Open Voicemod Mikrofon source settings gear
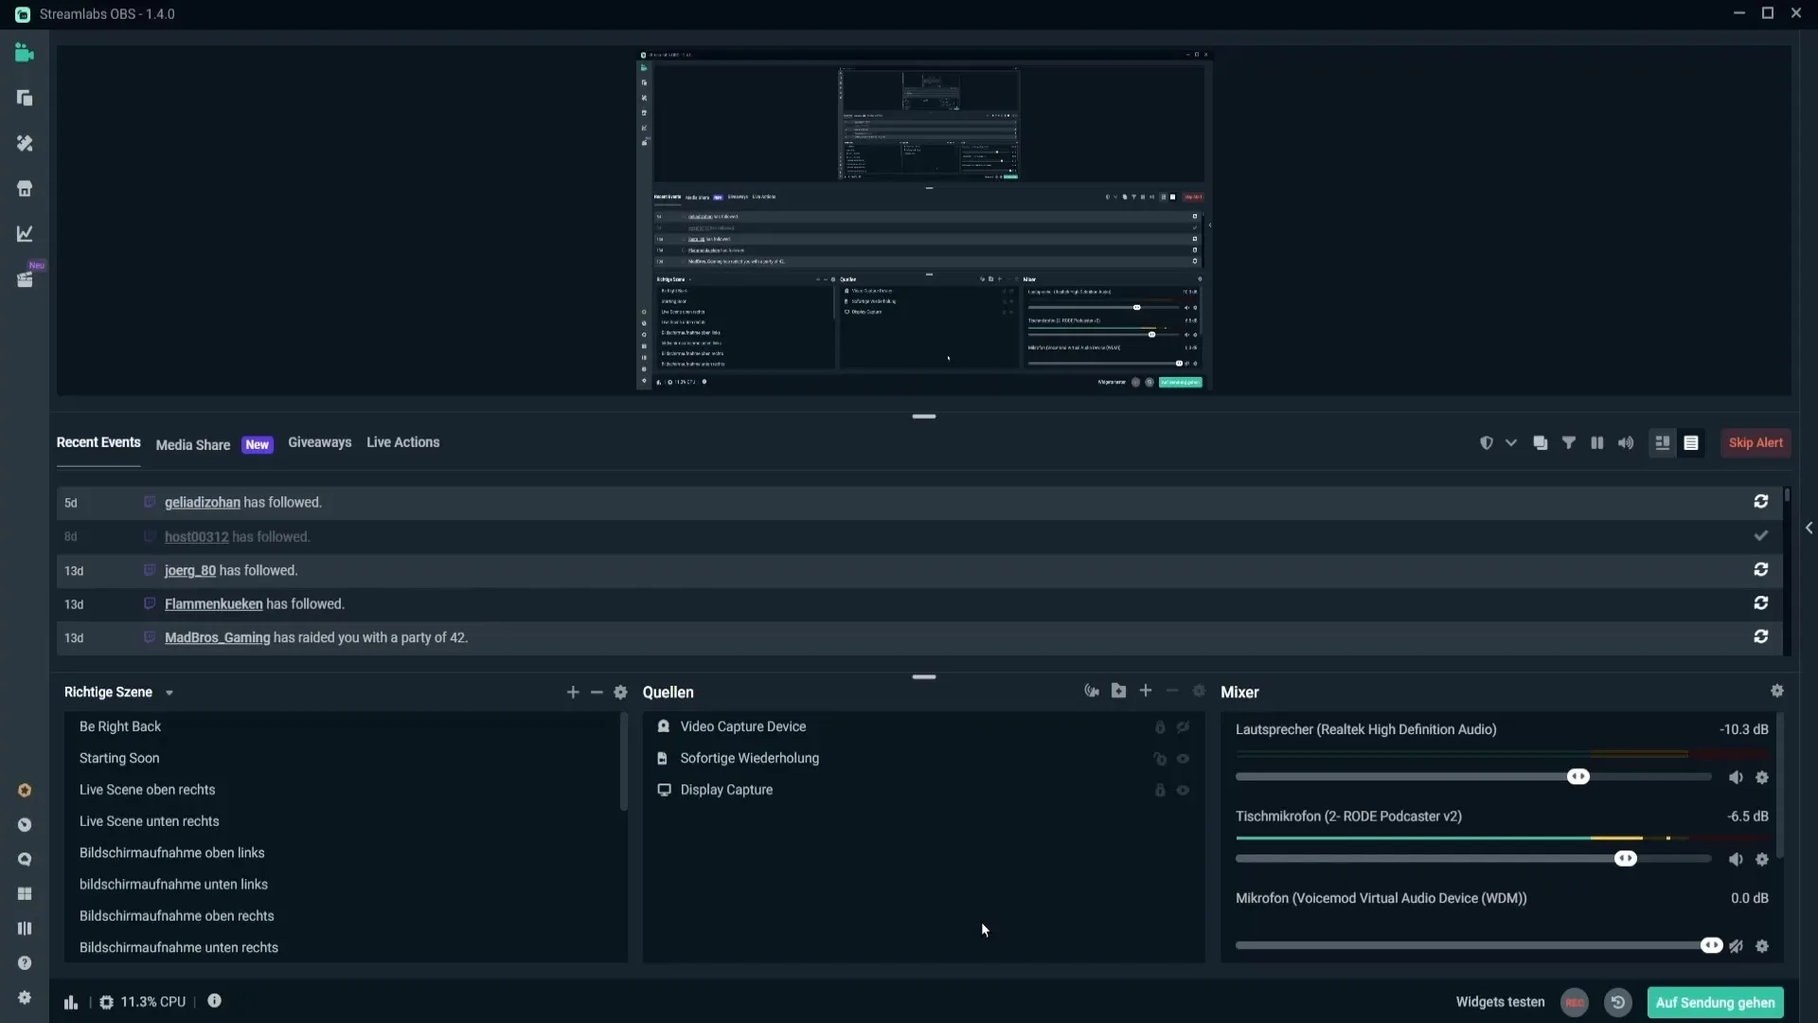 click(1762, 946)
